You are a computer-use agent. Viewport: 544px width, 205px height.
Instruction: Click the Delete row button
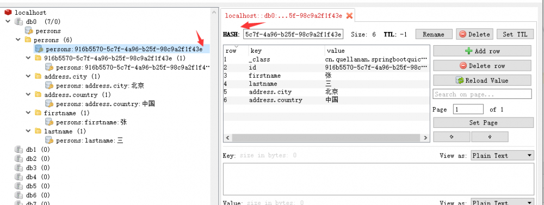(x=482, y=66)
